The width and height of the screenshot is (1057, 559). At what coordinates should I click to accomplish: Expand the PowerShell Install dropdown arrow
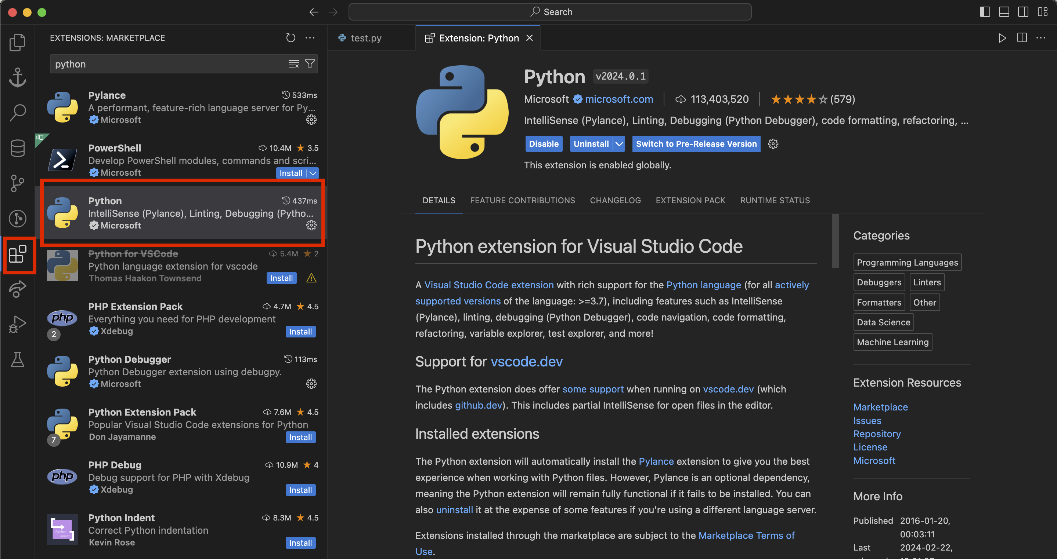click(313, 173)
